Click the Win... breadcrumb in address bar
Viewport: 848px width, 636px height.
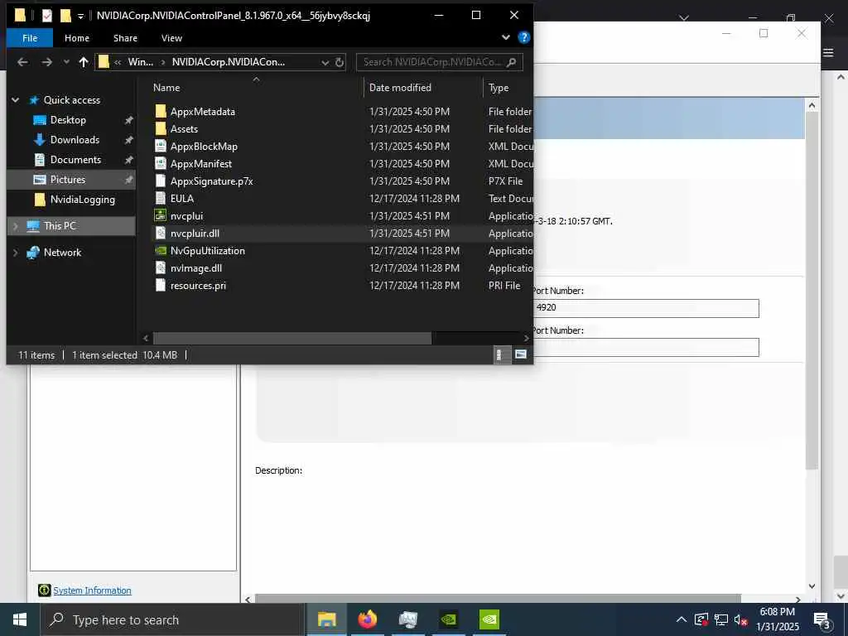pyautogui.click(x=141, y=62)
